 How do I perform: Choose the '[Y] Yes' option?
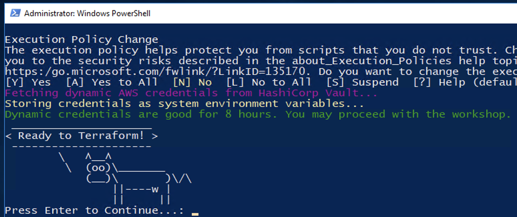coord(28,82)
